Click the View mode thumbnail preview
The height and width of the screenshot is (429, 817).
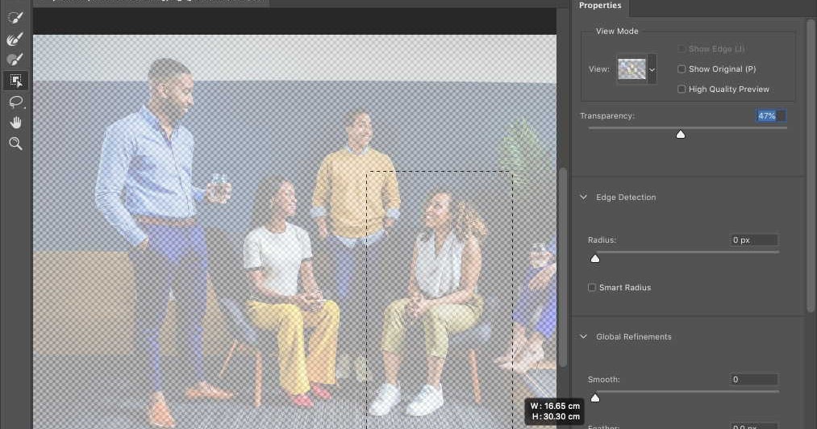pos(632,69)
